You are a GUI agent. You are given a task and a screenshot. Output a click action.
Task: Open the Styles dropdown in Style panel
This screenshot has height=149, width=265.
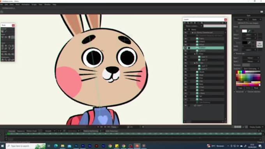(x=255, y=19)
